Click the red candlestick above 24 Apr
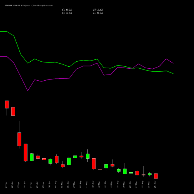The width and height of the screenshot is (194, 194). 26,152
